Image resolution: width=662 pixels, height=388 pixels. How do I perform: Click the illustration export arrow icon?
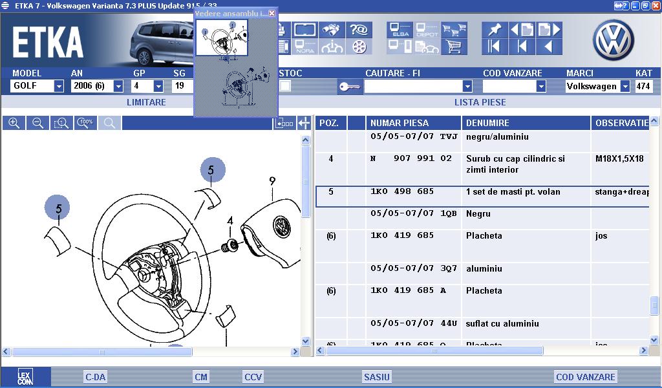click(284, 123)
